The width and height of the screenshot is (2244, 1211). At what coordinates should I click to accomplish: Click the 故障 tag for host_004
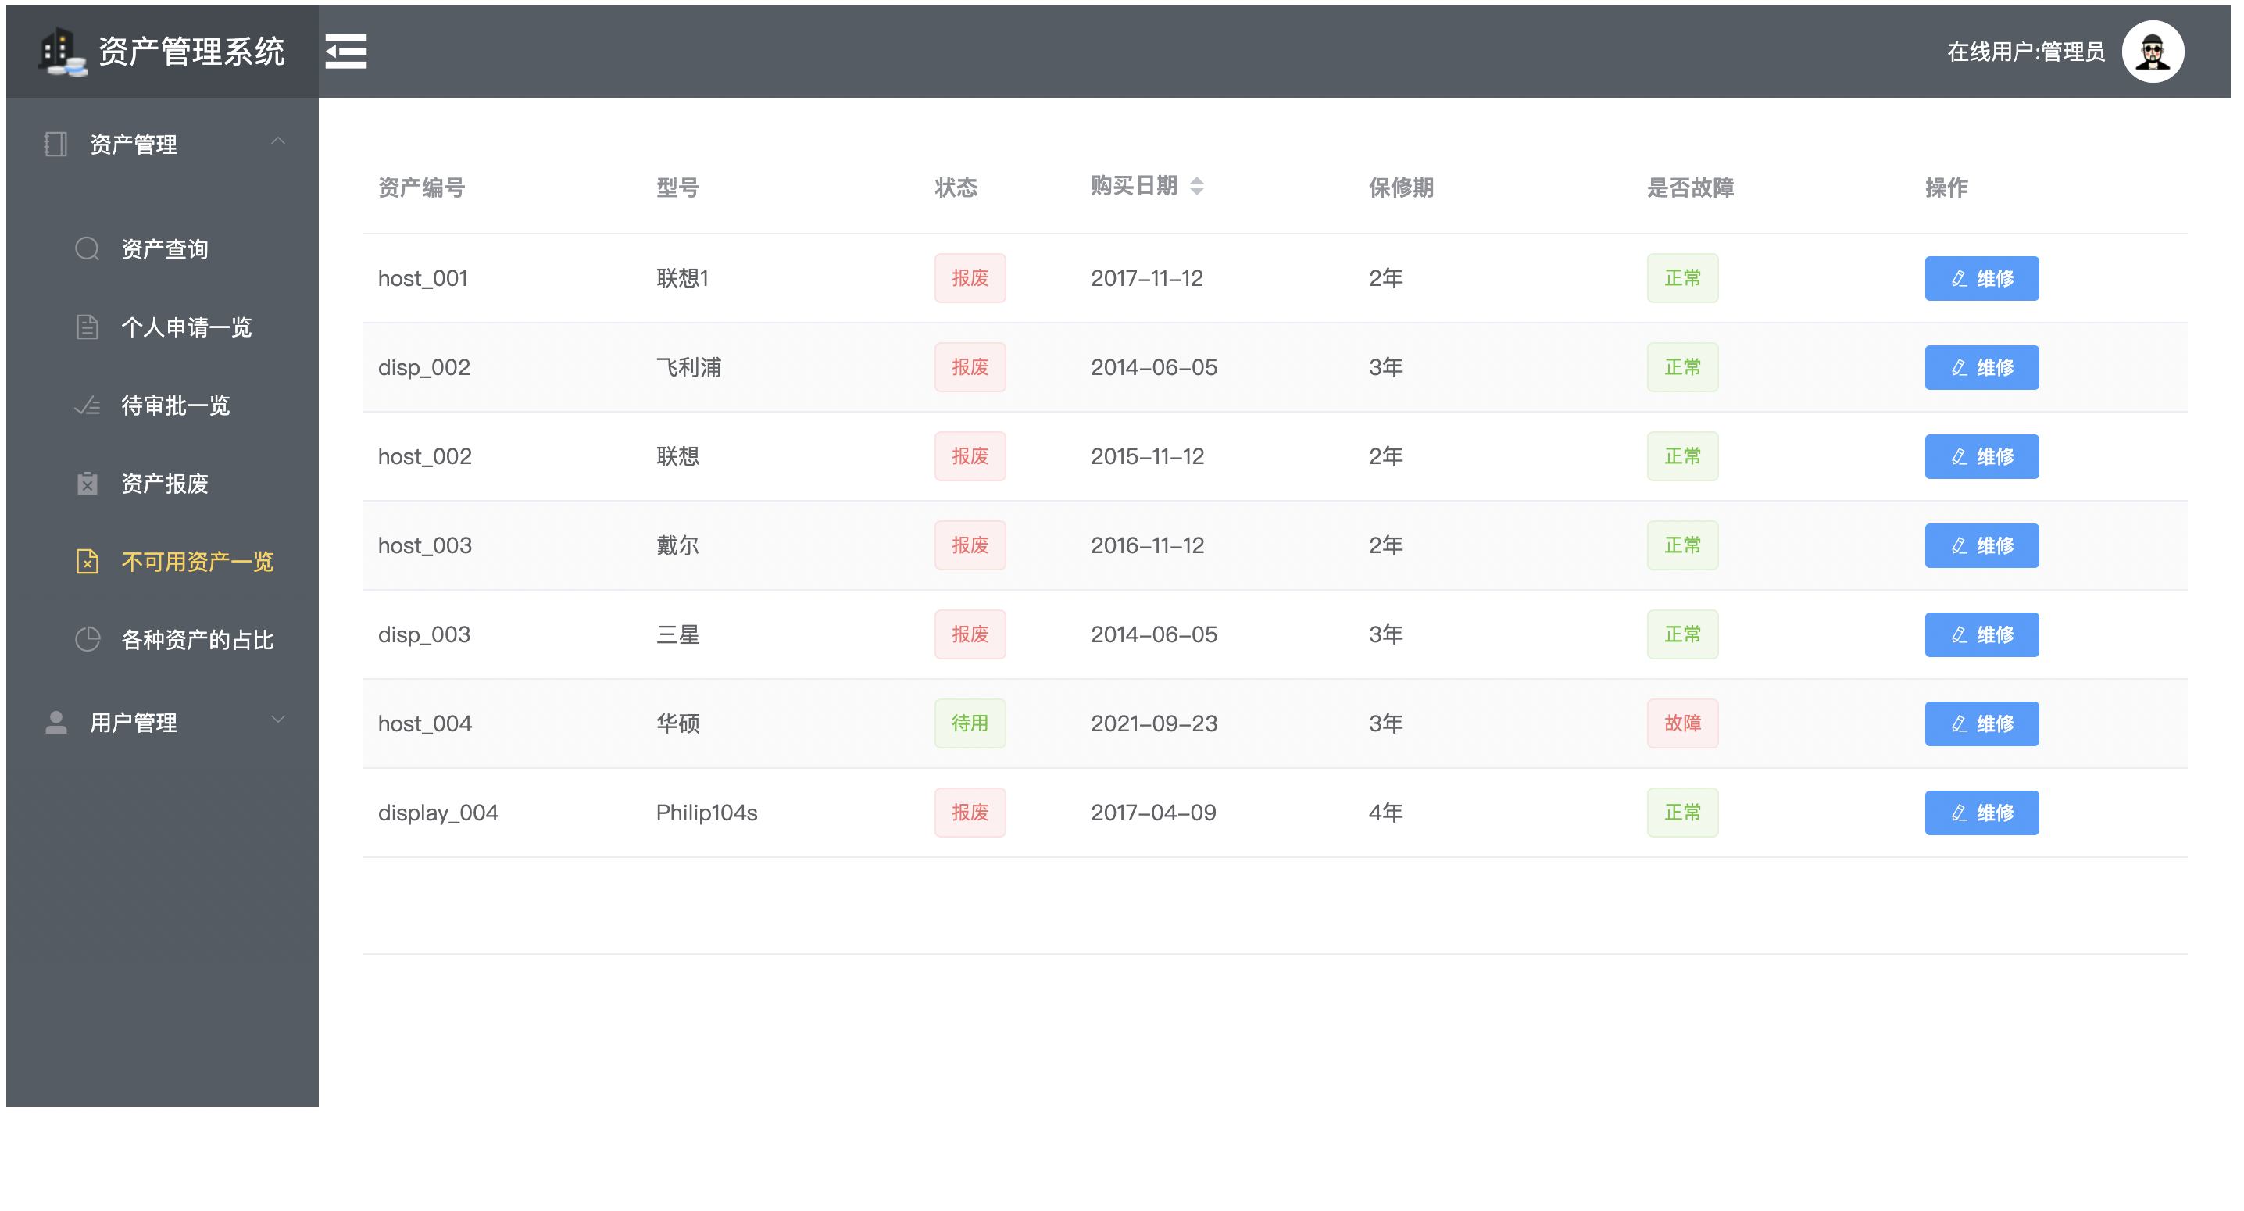click(1683, 723)
